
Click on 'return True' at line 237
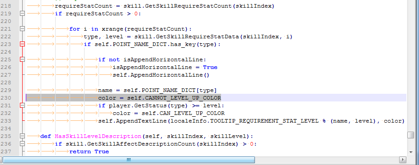tap(89, 151)
